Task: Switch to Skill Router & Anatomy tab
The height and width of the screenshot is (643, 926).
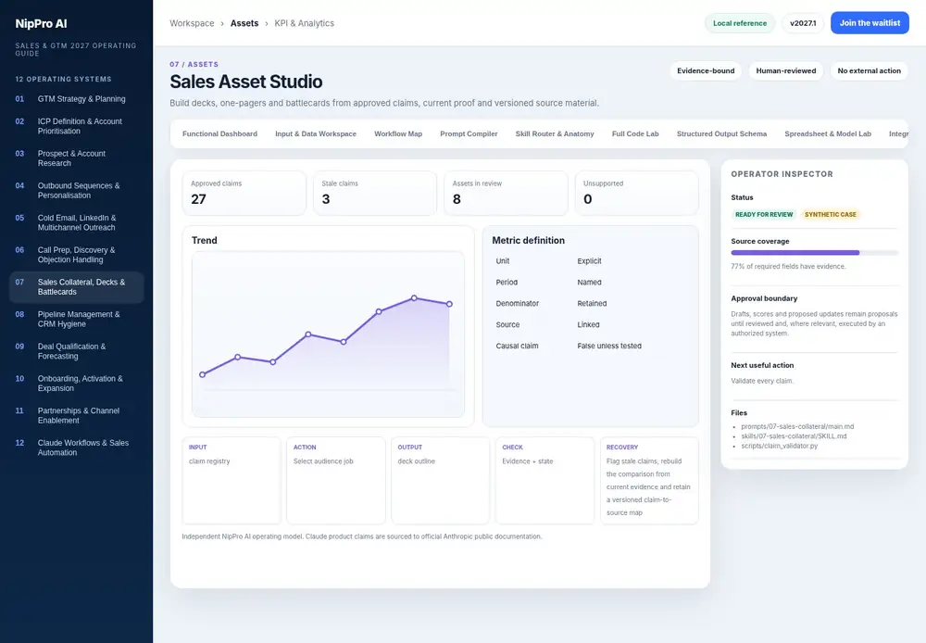Action: (x=555, y=134)
